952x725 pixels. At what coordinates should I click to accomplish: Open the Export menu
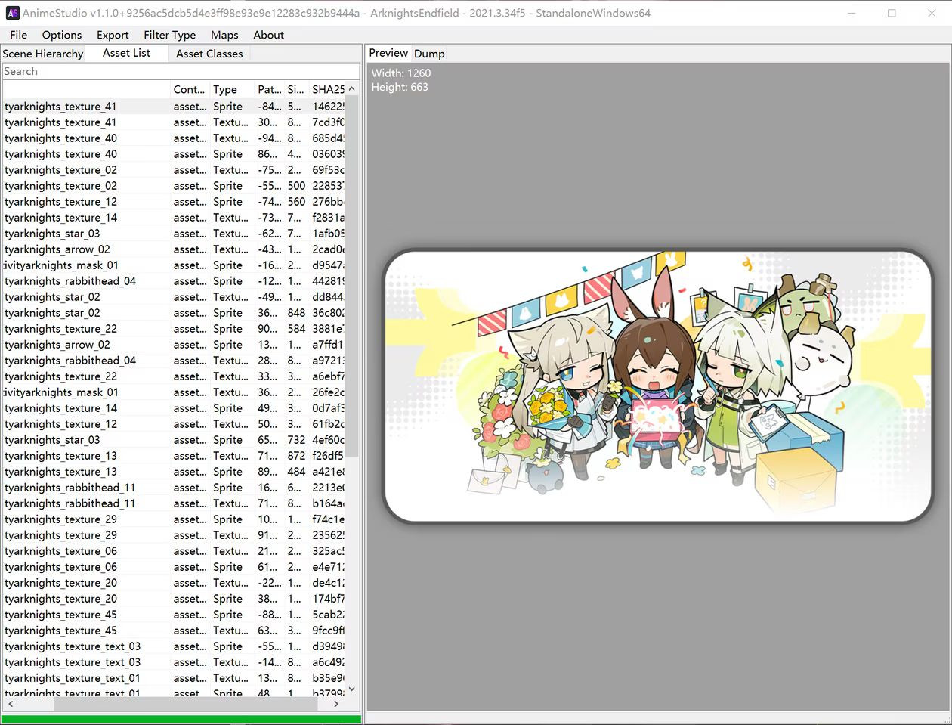[113, 35]
